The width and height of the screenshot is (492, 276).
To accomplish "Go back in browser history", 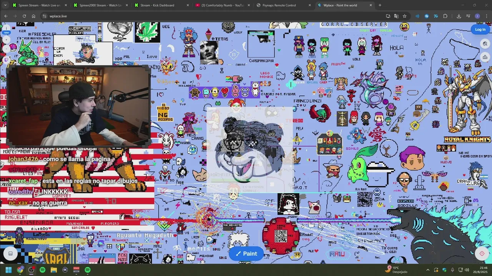I will 6,16.
